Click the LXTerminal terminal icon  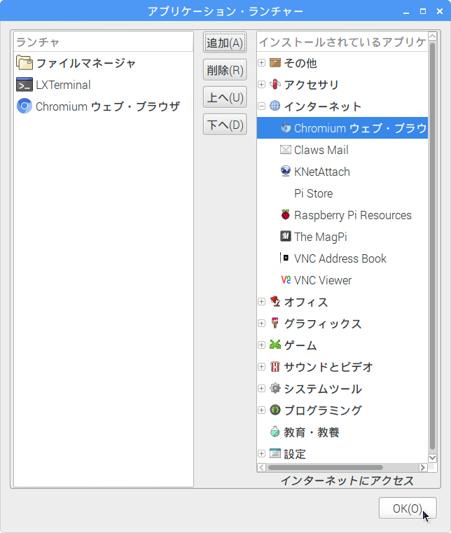[x=25, y=85]
